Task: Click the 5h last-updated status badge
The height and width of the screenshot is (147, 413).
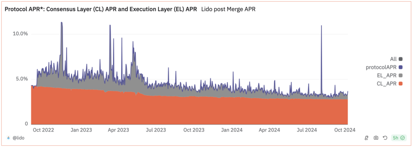Action: pyautogui.click(x=399, y=138)
